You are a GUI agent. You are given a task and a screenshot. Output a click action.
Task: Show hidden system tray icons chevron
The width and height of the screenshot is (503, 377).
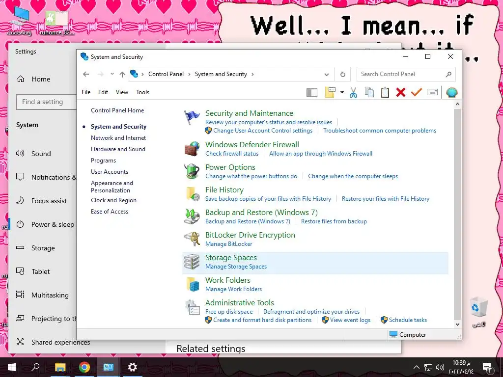pyautogui.click(x=416, y=367)
